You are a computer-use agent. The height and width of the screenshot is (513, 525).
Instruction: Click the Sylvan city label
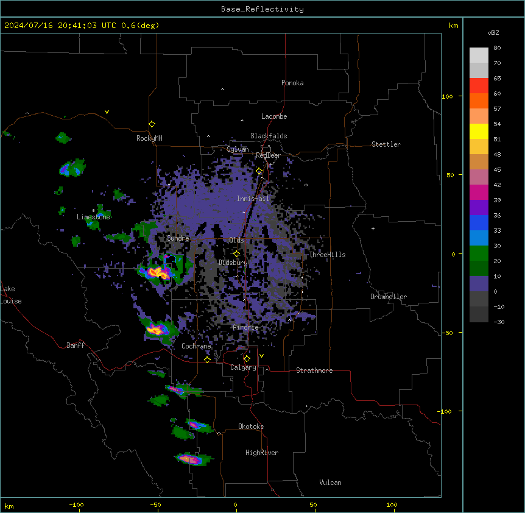coord(238,149)
